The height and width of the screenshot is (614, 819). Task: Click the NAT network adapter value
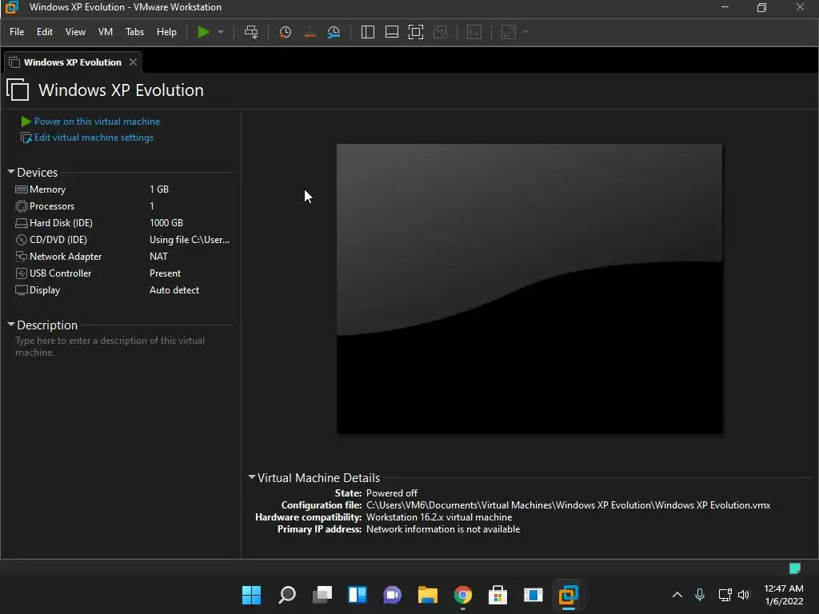158,257
